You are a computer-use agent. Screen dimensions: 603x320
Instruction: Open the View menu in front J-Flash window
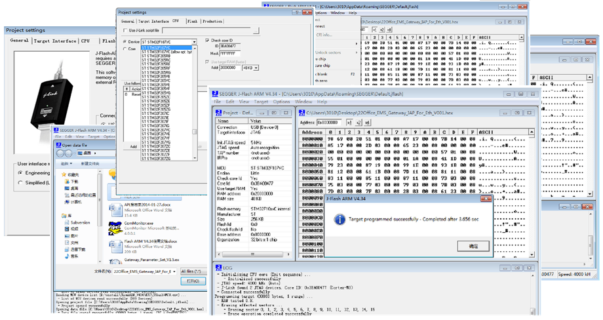244,102
